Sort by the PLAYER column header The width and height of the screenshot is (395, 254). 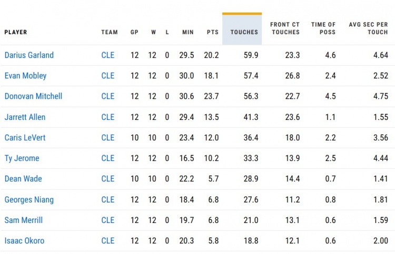16,32
